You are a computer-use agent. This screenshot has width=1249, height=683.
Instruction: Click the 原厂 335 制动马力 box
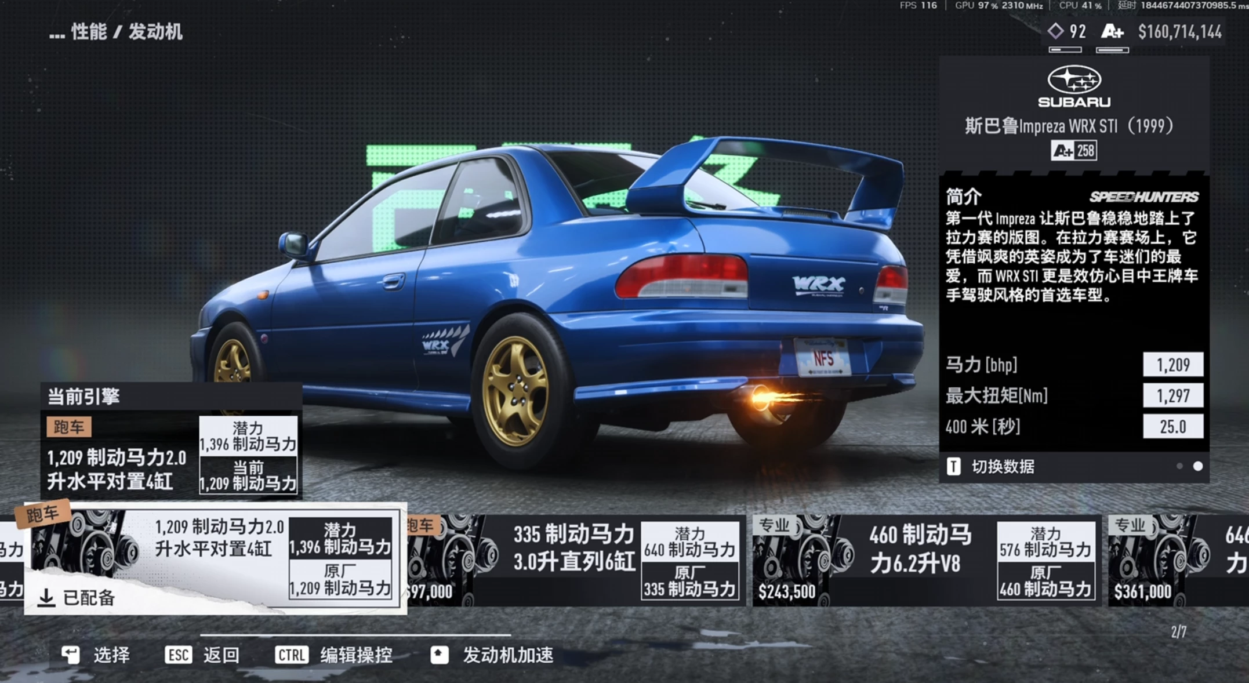(690, 581)
